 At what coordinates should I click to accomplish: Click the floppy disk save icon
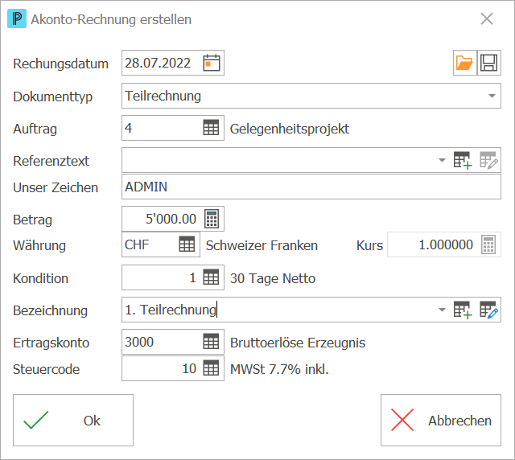pos(488,63)
